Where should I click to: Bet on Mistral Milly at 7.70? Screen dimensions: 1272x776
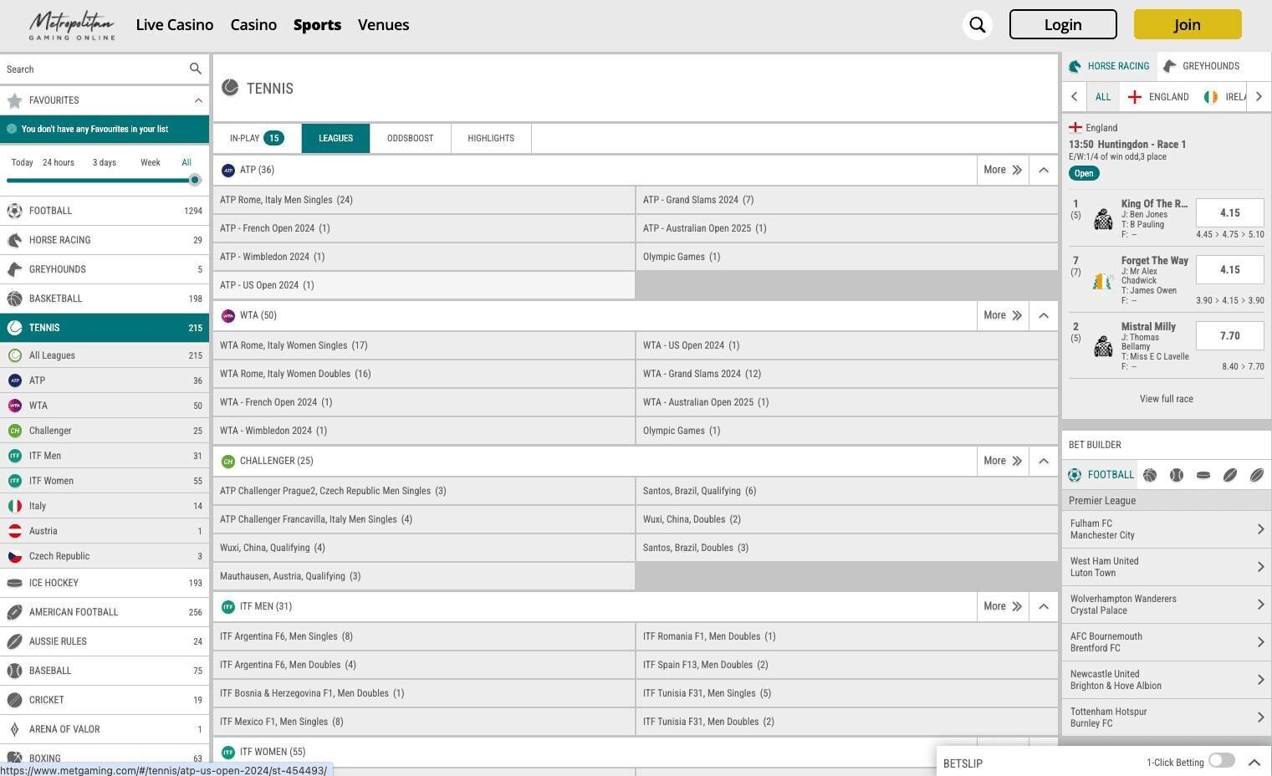pos(1229,336)
